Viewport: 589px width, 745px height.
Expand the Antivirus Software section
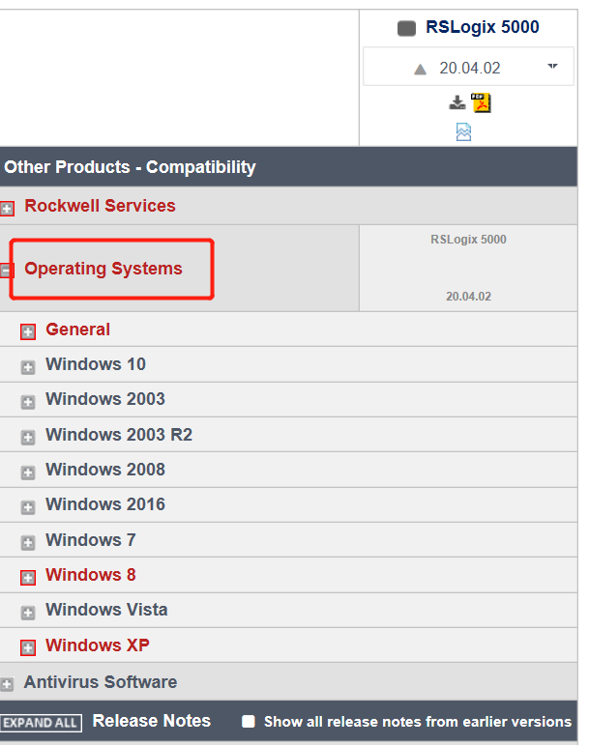(x=7, y=684)
